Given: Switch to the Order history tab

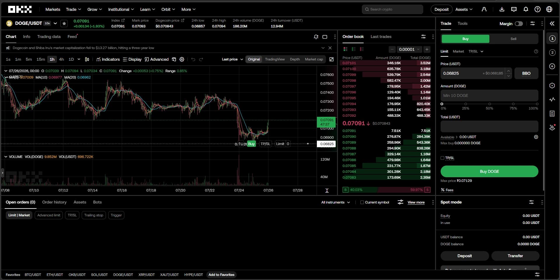Looking at the screenshot, I should point(54,202).
